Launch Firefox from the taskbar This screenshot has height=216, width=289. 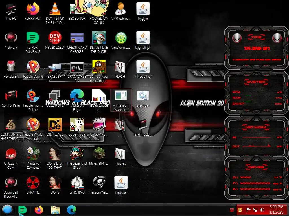point(39,210)
